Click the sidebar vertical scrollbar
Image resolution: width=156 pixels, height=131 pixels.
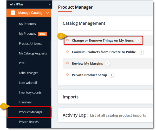pyautogui.click(x=51, y=65)
